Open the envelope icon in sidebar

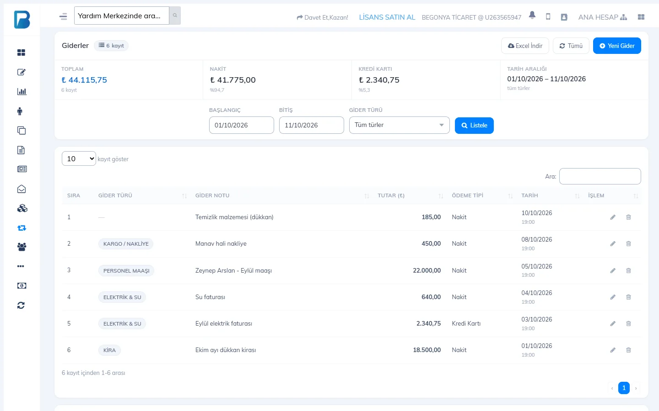22,189
